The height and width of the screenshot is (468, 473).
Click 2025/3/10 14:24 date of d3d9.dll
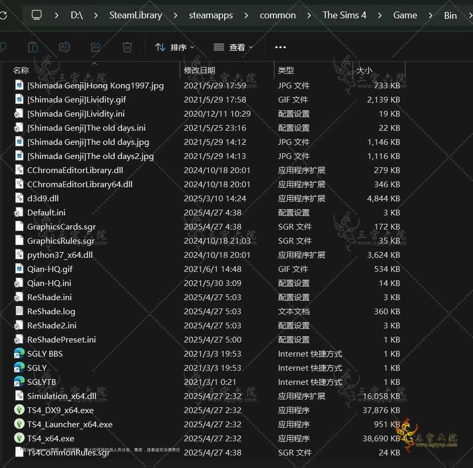click(215, 199)
